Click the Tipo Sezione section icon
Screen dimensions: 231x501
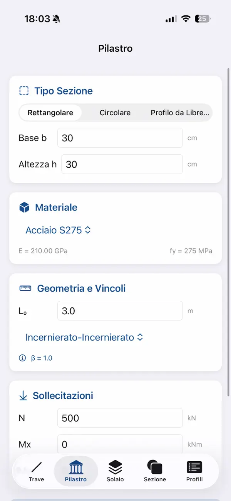click(24, 91)
